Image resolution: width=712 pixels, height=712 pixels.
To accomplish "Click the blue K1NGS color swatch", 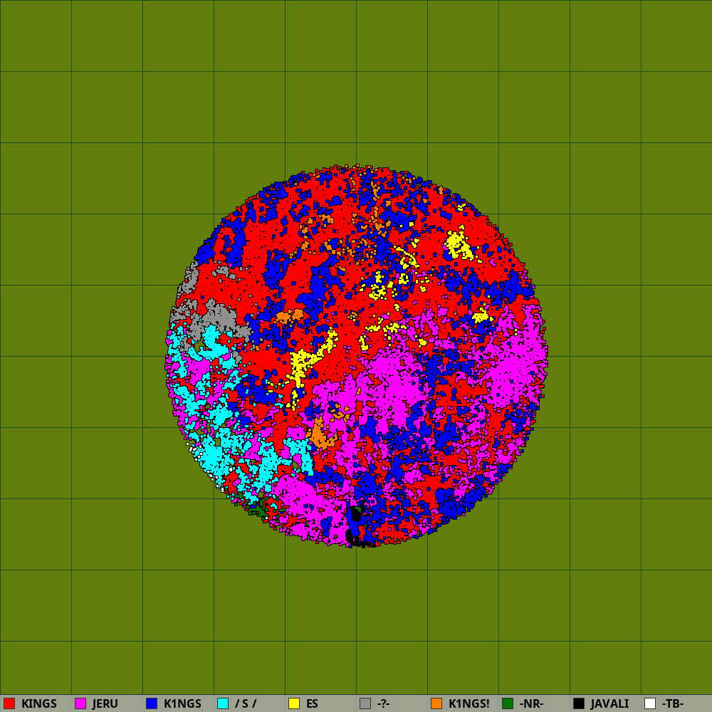I will (x=152, y=703).
